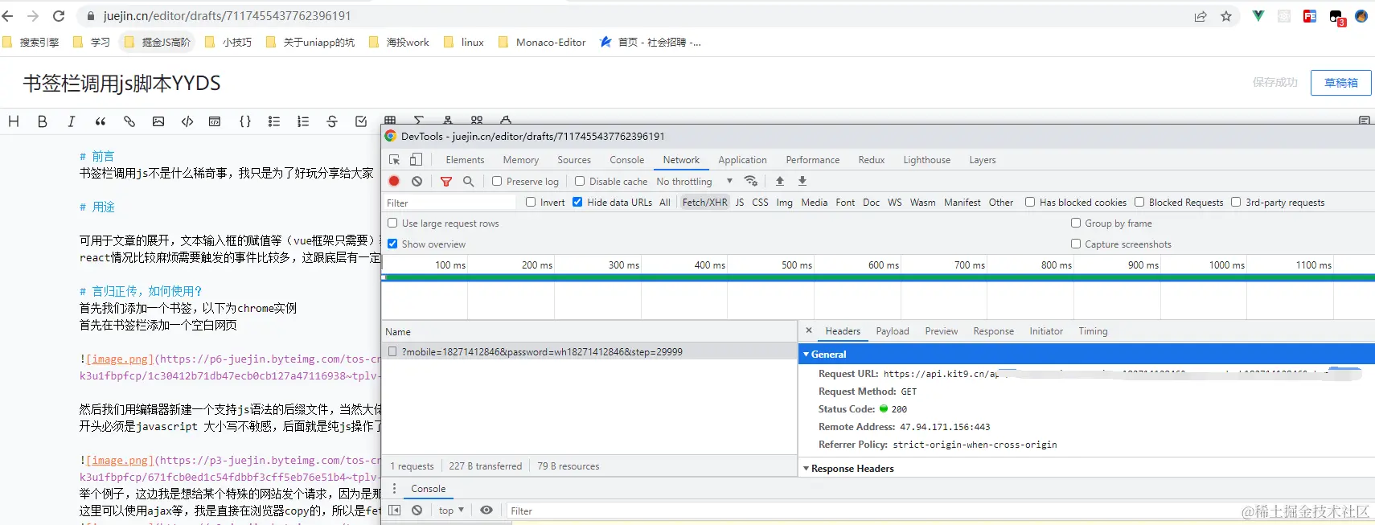Open the linux bookmark folder
This screenshot has width=1375, height=525.
(x=464, y=42)
